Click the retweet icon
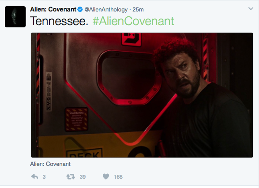259x188 pixels. click(x=71, y=177)
